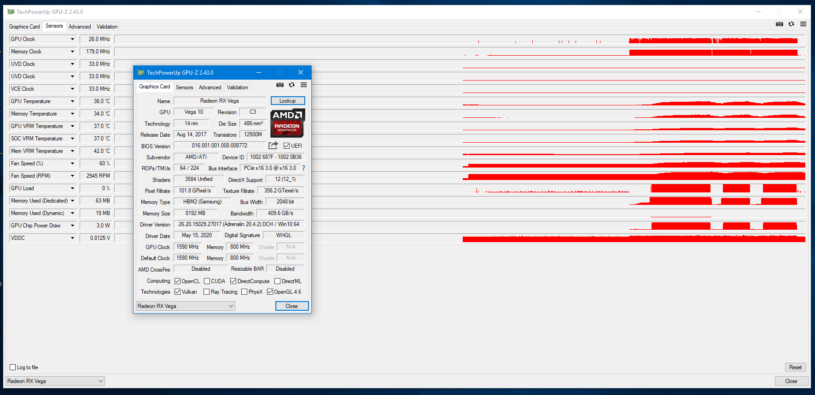Screen dimensions: 815x395
Task: Toggle the UEFI checkbox
Action: point(286,145)
